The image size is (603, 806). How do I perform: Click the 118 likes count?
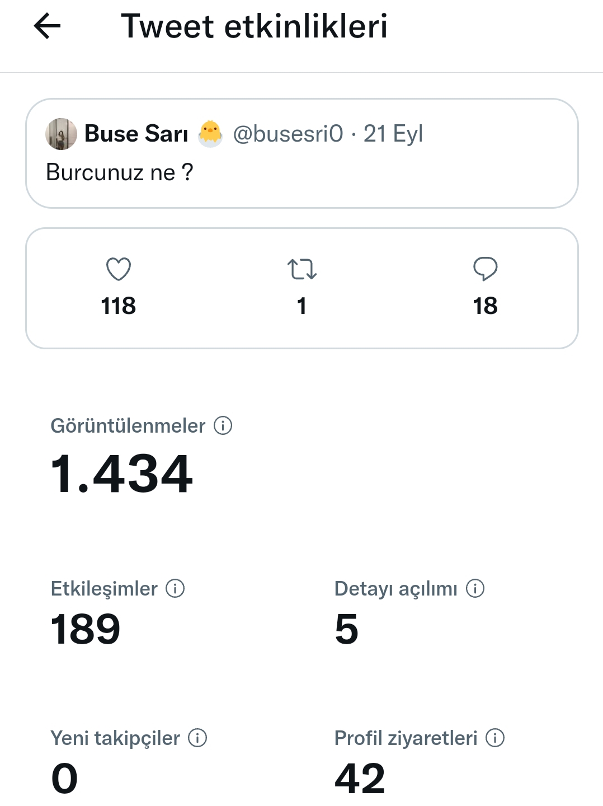[x=119, y=306]
